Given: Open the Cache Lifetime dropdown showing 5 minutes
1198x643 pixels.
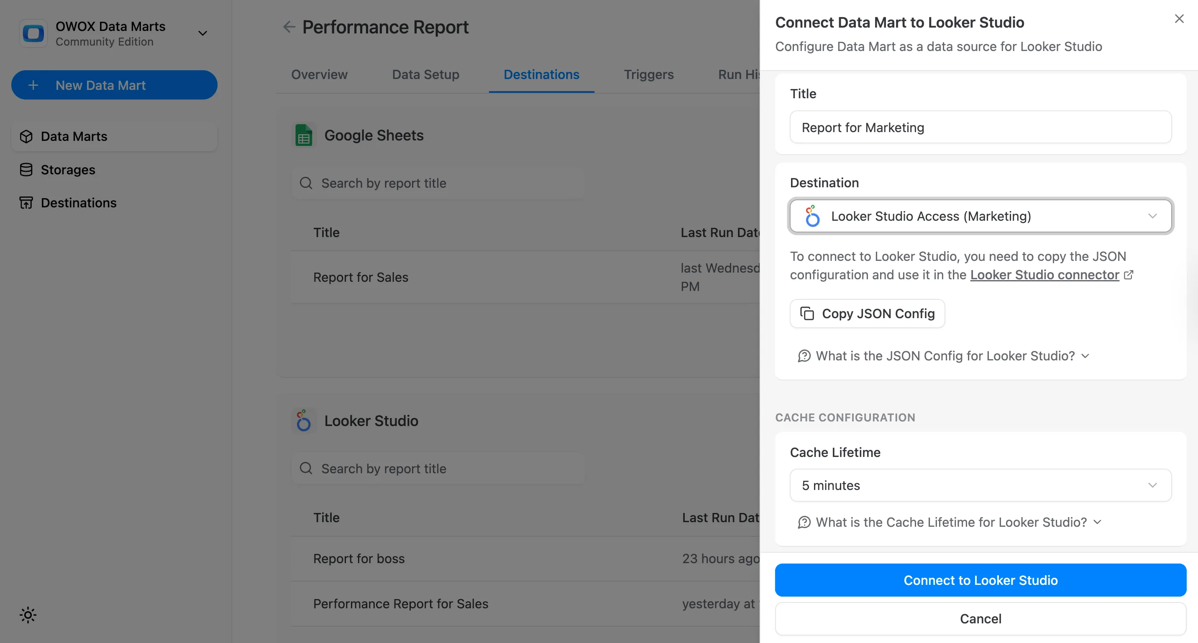Looking at the screenshot, I should [980, 485].
